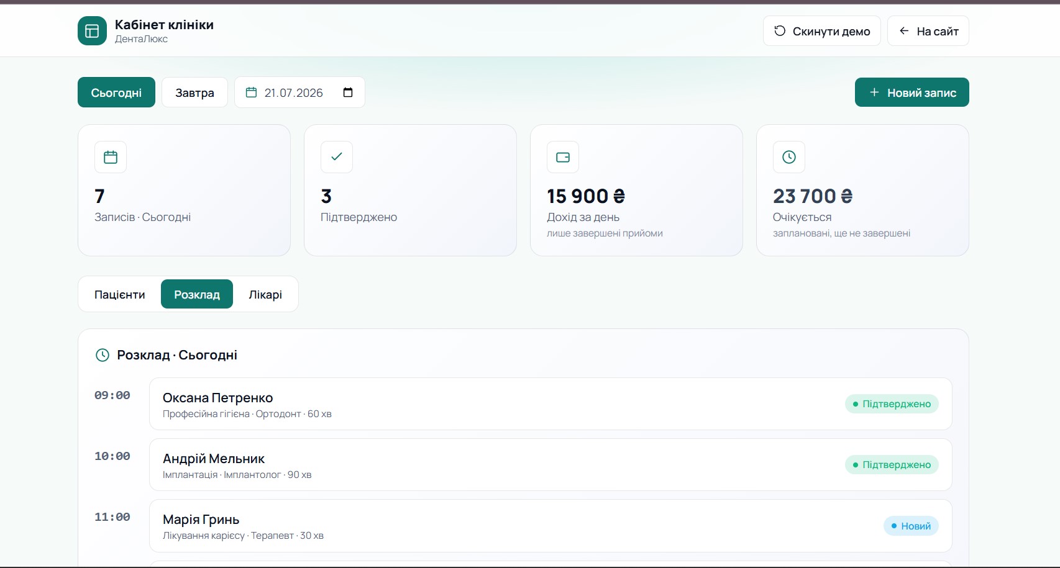Go back via На сайт button
Viewport: 1060px width, 568px height.
click(928, 31)
